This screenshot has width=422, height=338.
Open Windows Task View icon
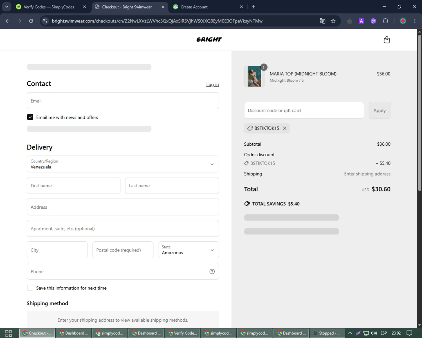click(9, 333)
